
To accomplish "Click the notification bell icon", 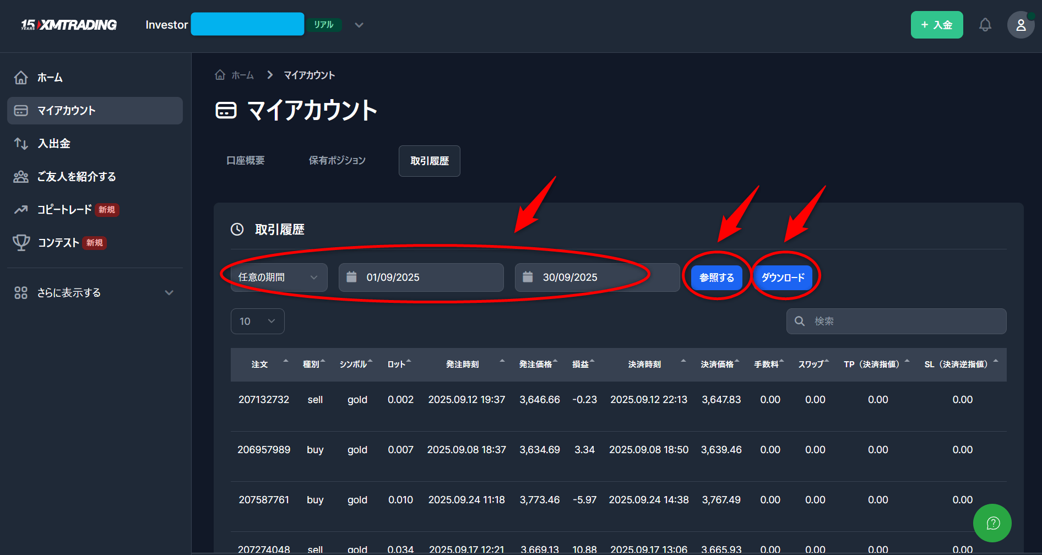I will (x=985, y=25).
